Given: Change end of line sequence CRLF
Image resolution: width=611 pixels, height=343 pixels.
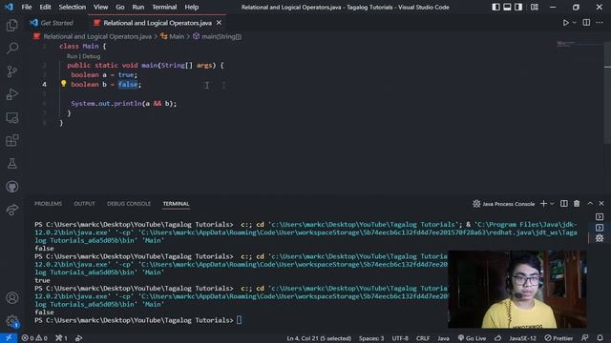Looking at the screenshot, I should [x=423, y=338].
